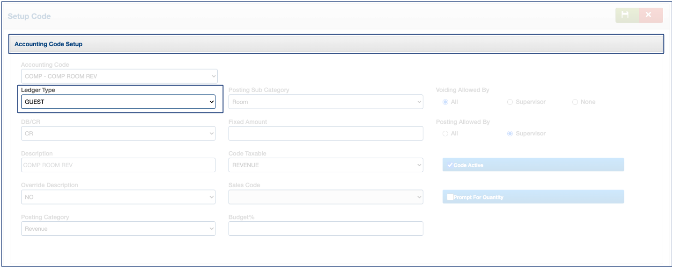Expand the Posting Category dropdown
This screenshot has width=674, height=268.
[x=118, y=229]
